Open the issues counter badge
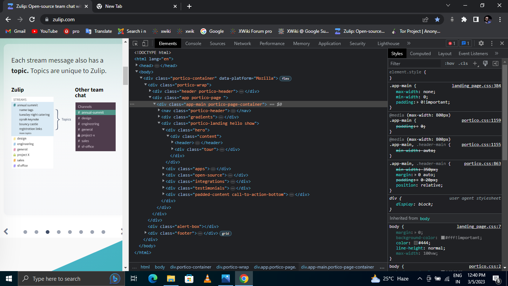This screenshot has width=508, height=286. pyautogui.click(x=465, y=43)
